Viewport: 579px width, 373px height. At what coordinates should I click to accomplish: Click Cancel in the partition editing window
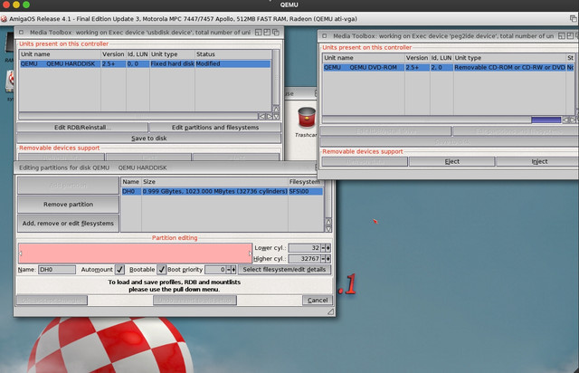pos(318,300)
